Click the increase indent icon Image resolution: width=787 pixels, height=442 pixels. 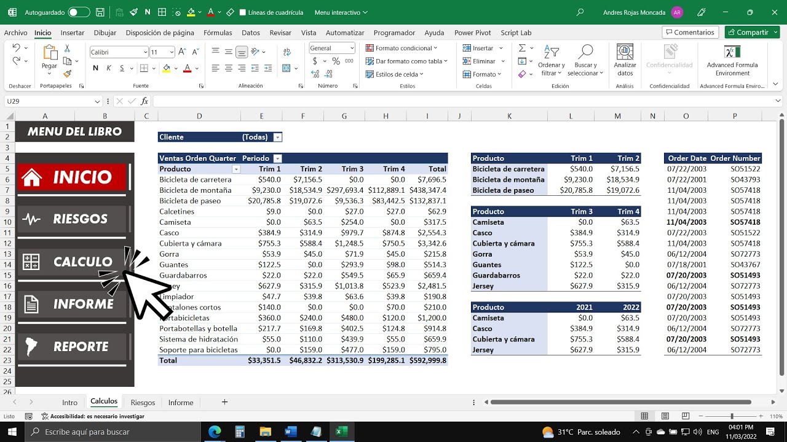[268, 68]
